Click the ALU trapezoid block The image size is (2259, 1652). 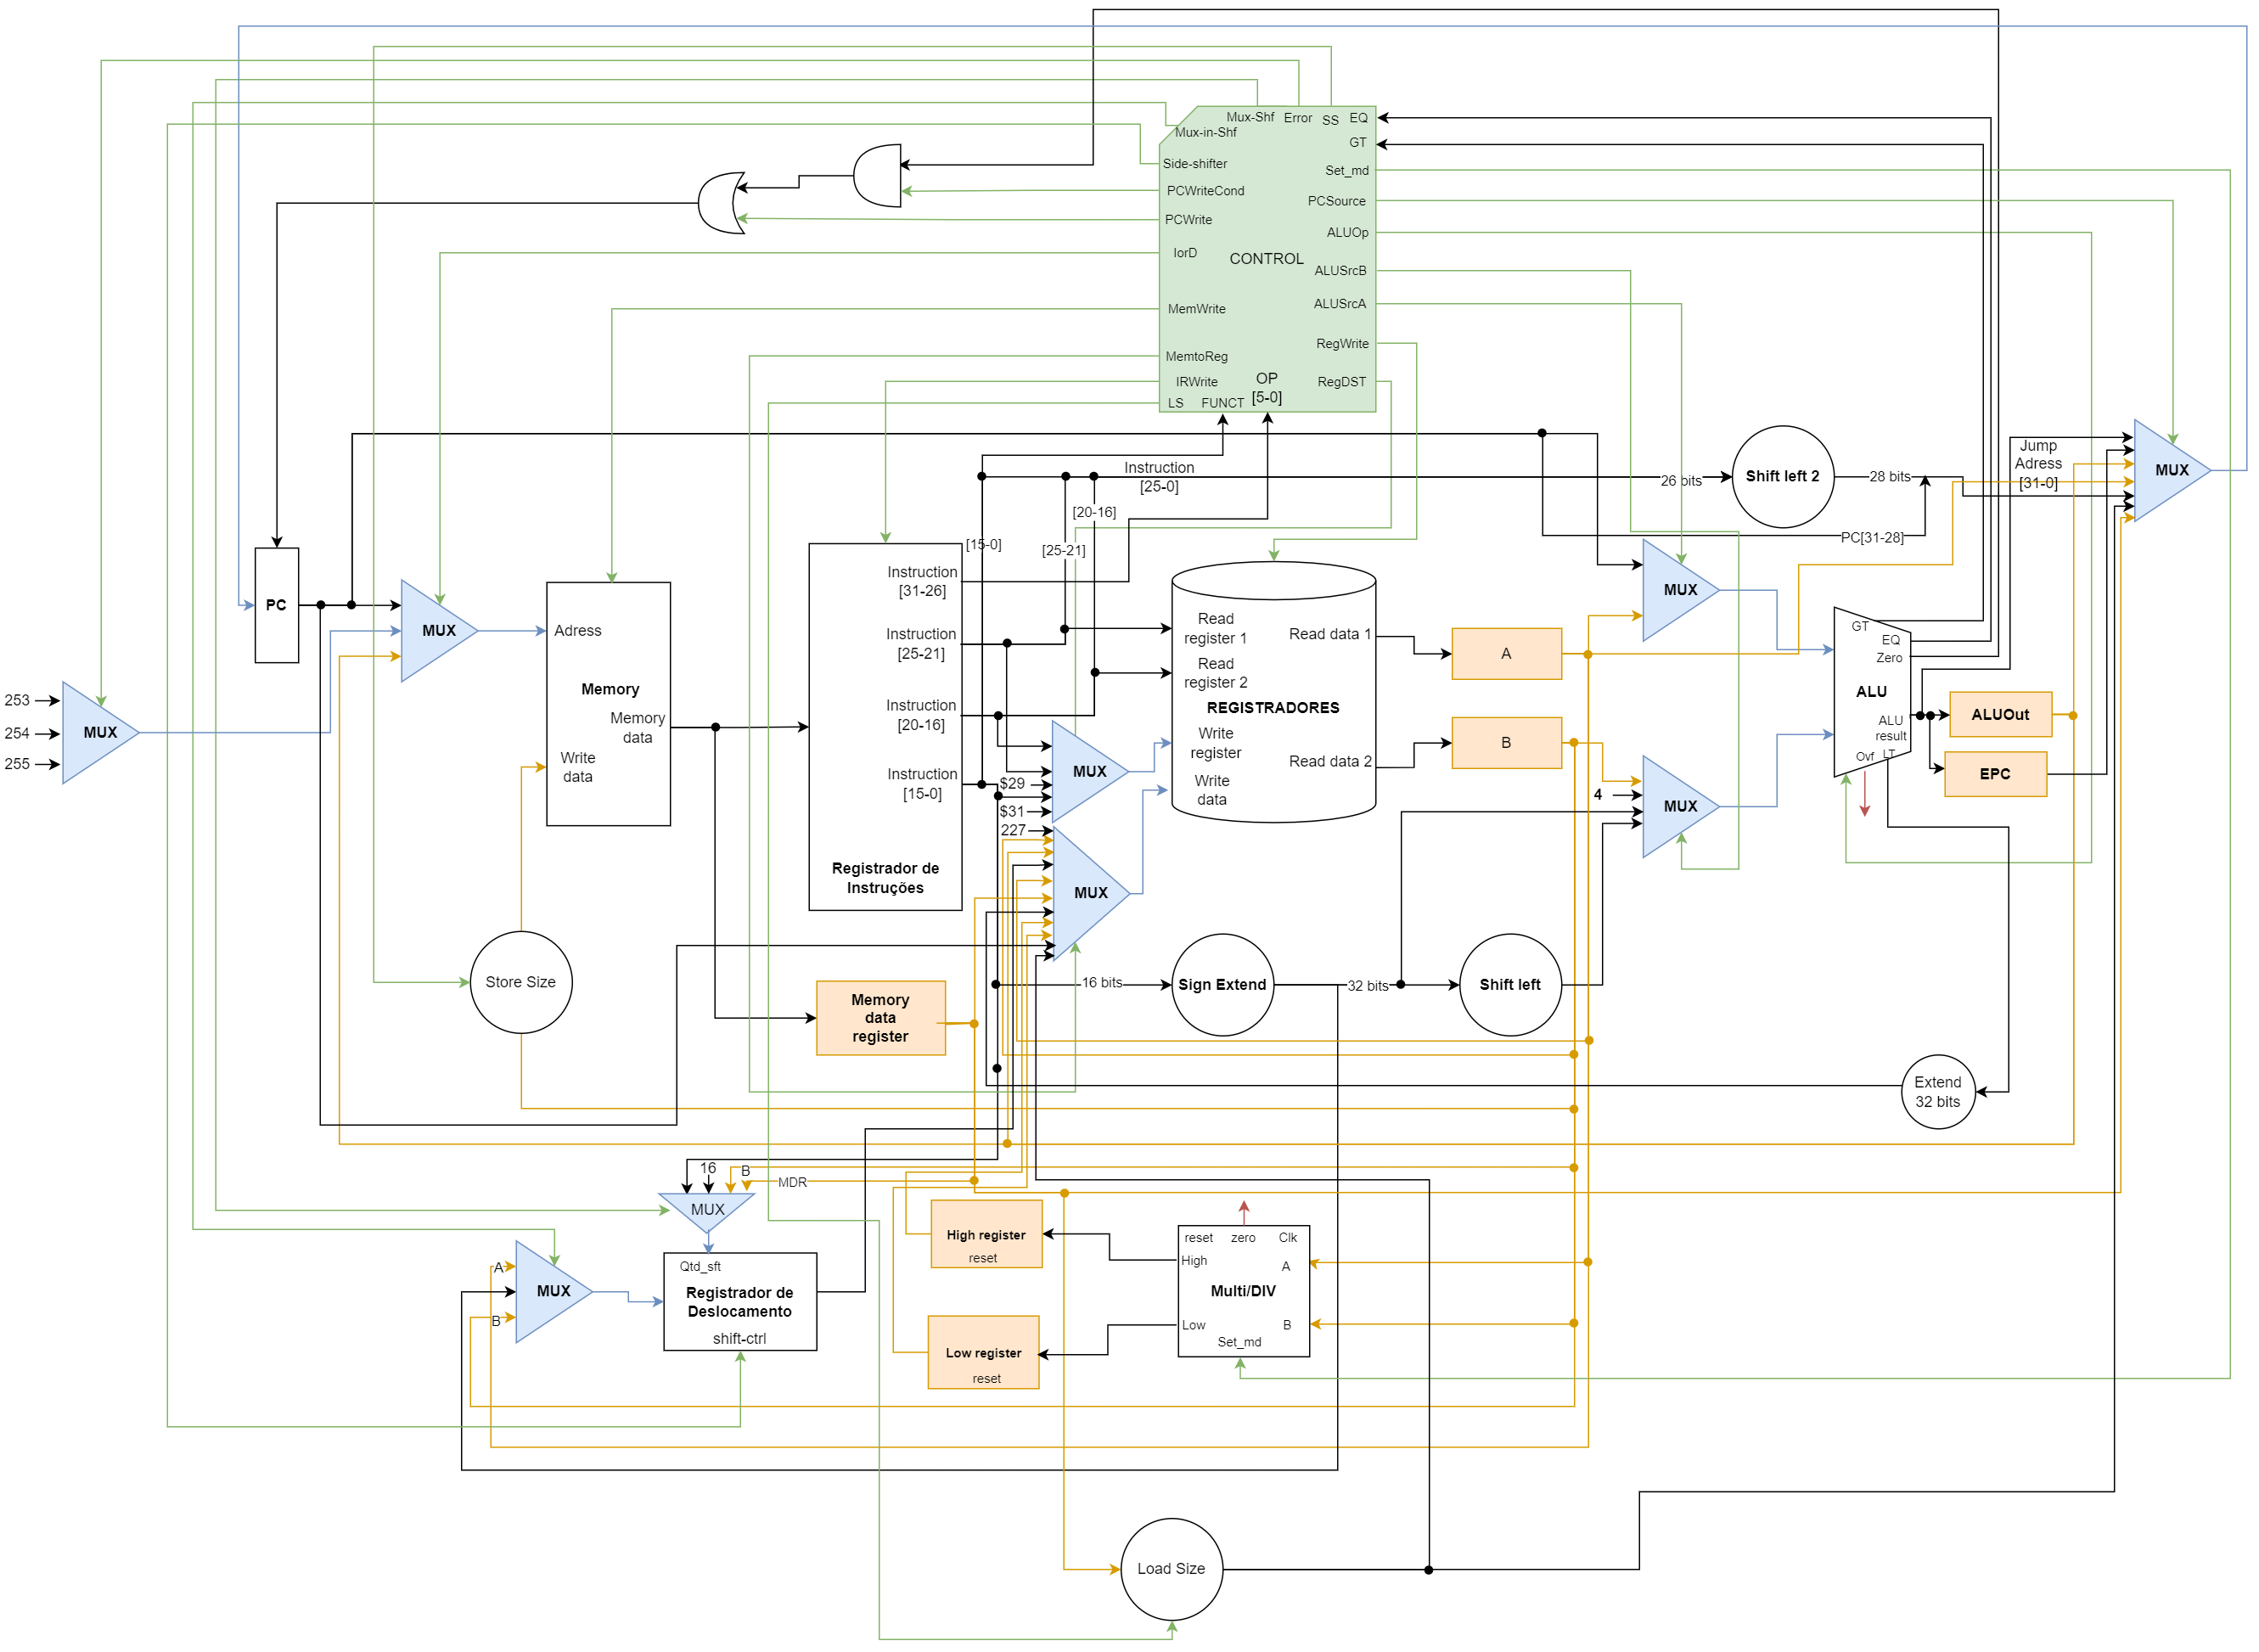(1870, 692)
